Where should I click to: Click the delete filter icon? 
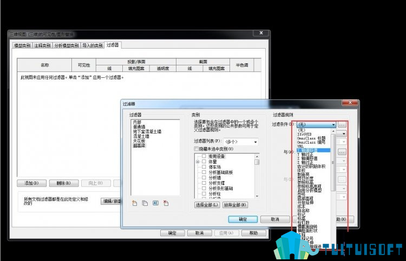(166, 203)
